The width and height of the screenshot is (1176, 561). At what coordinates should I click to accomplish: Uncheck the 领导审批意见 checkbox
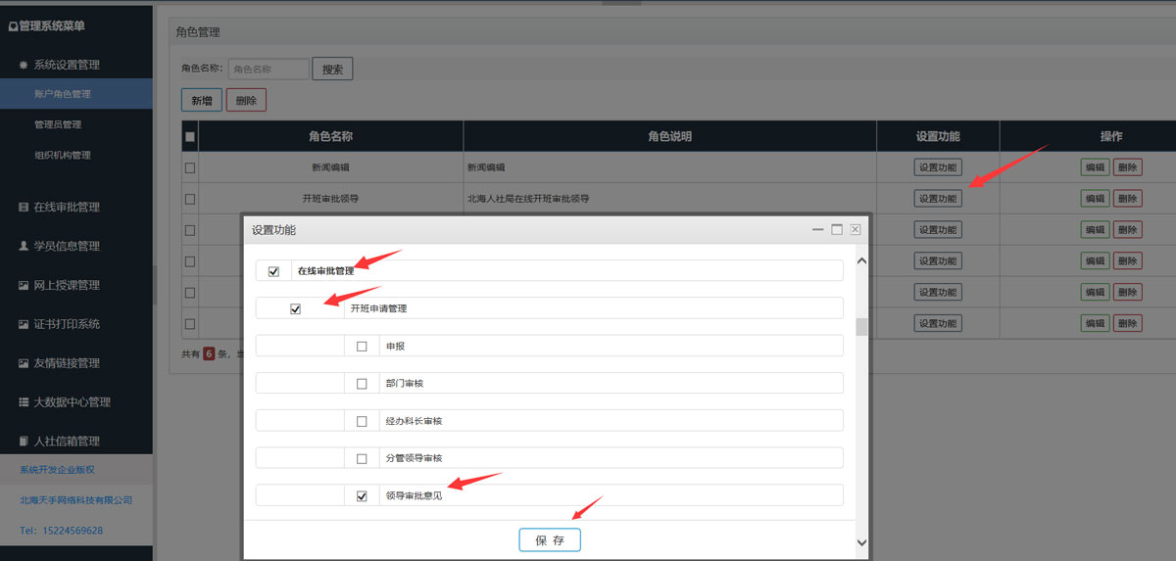point(362,496)
